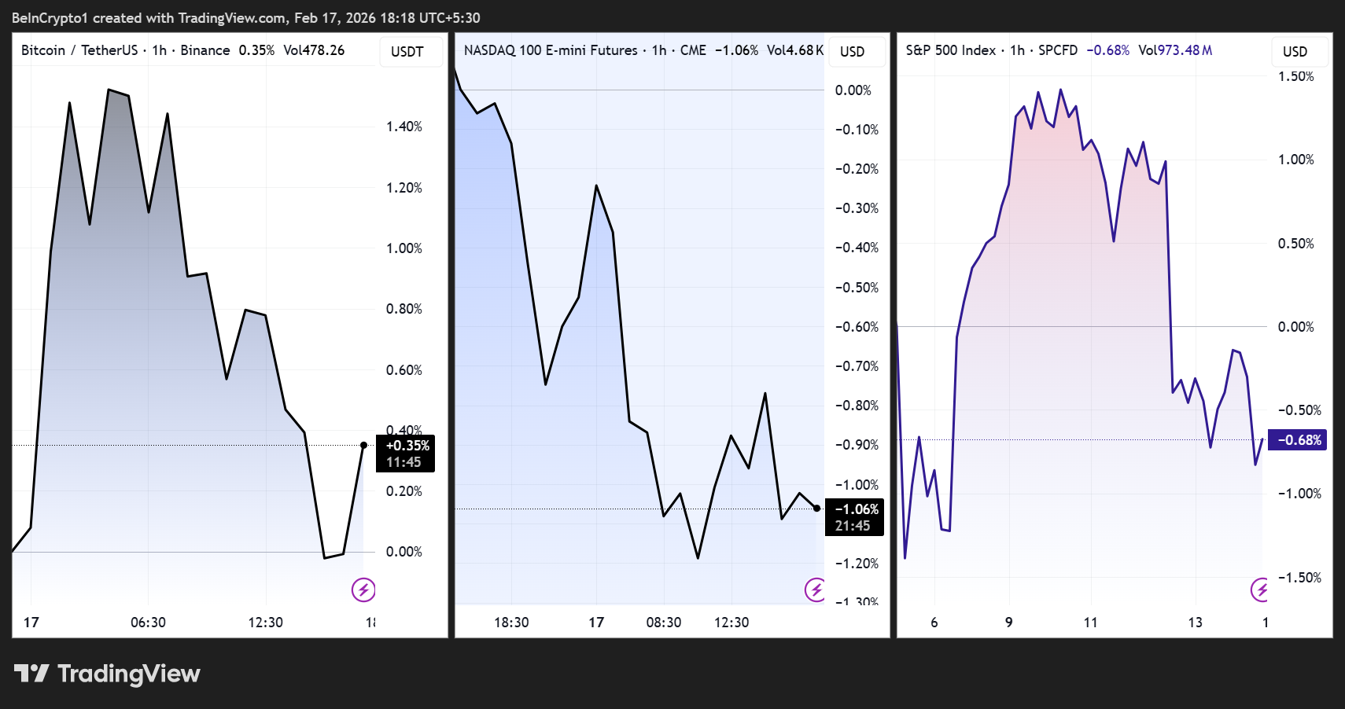1345x709 pixels.
Task: Select the NASDAQ 100 E-mini Futures legend
Action: tap(551, 50)
